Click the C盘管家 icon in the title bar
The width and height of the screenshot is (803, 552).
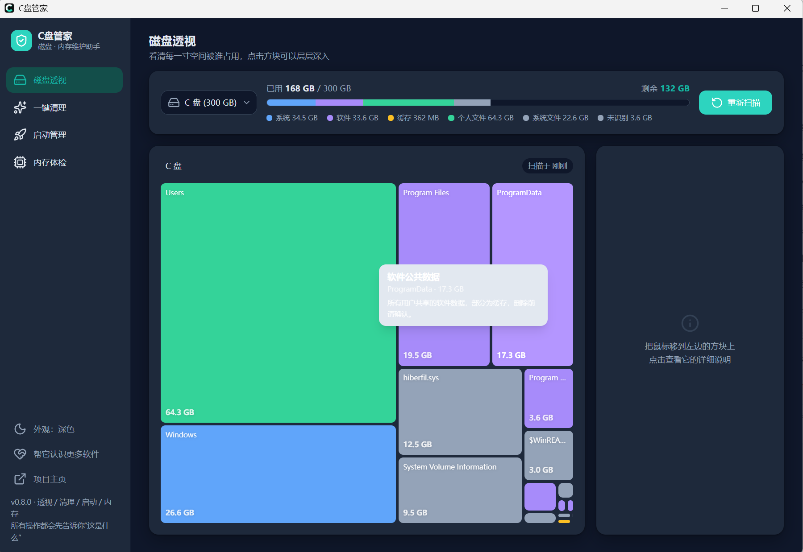point(9,8)
